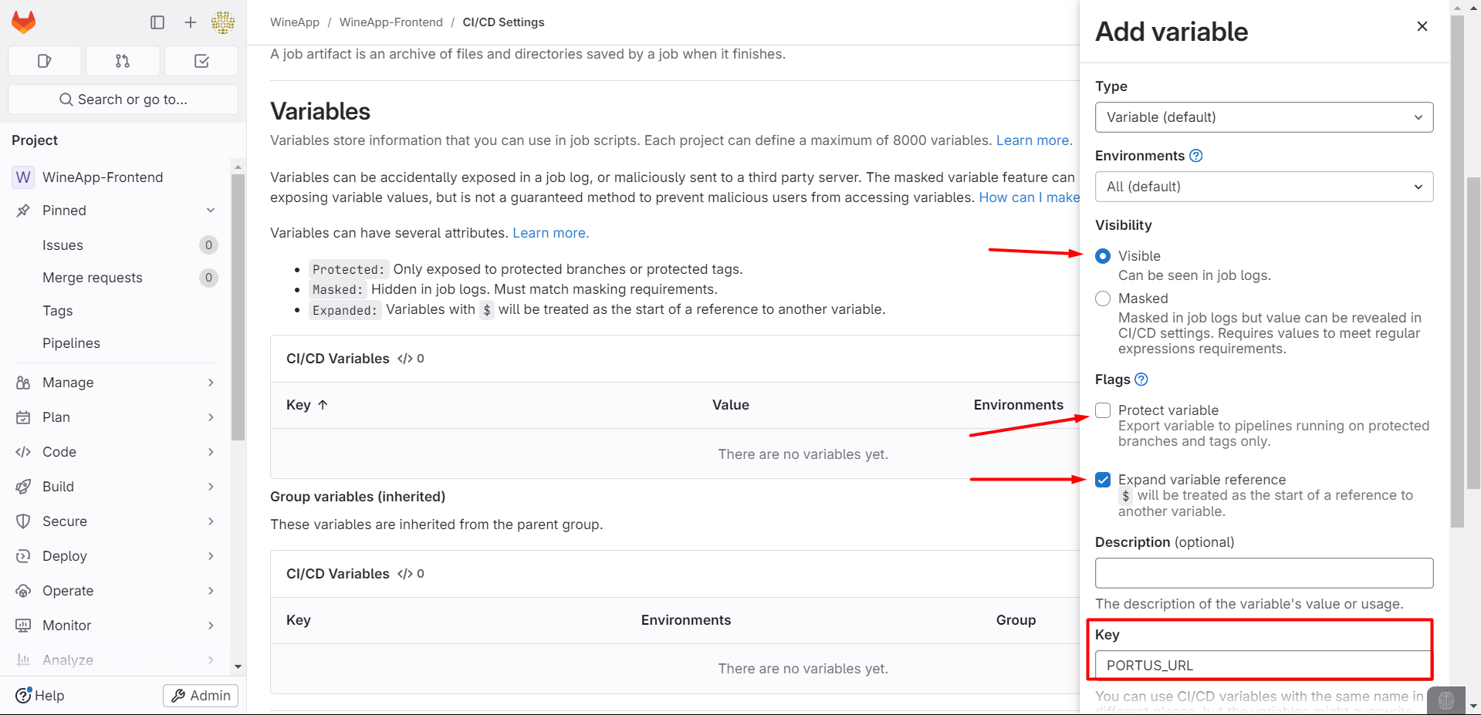The width and height of the screenshot is (1481, 715).
Task: Click the GitLab fox logo
Action: pos(24,22)
